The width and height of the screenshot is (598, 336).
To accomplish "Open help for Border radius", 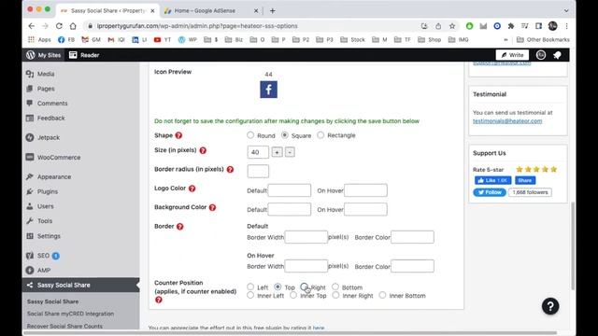I will [x=230, y=170].
